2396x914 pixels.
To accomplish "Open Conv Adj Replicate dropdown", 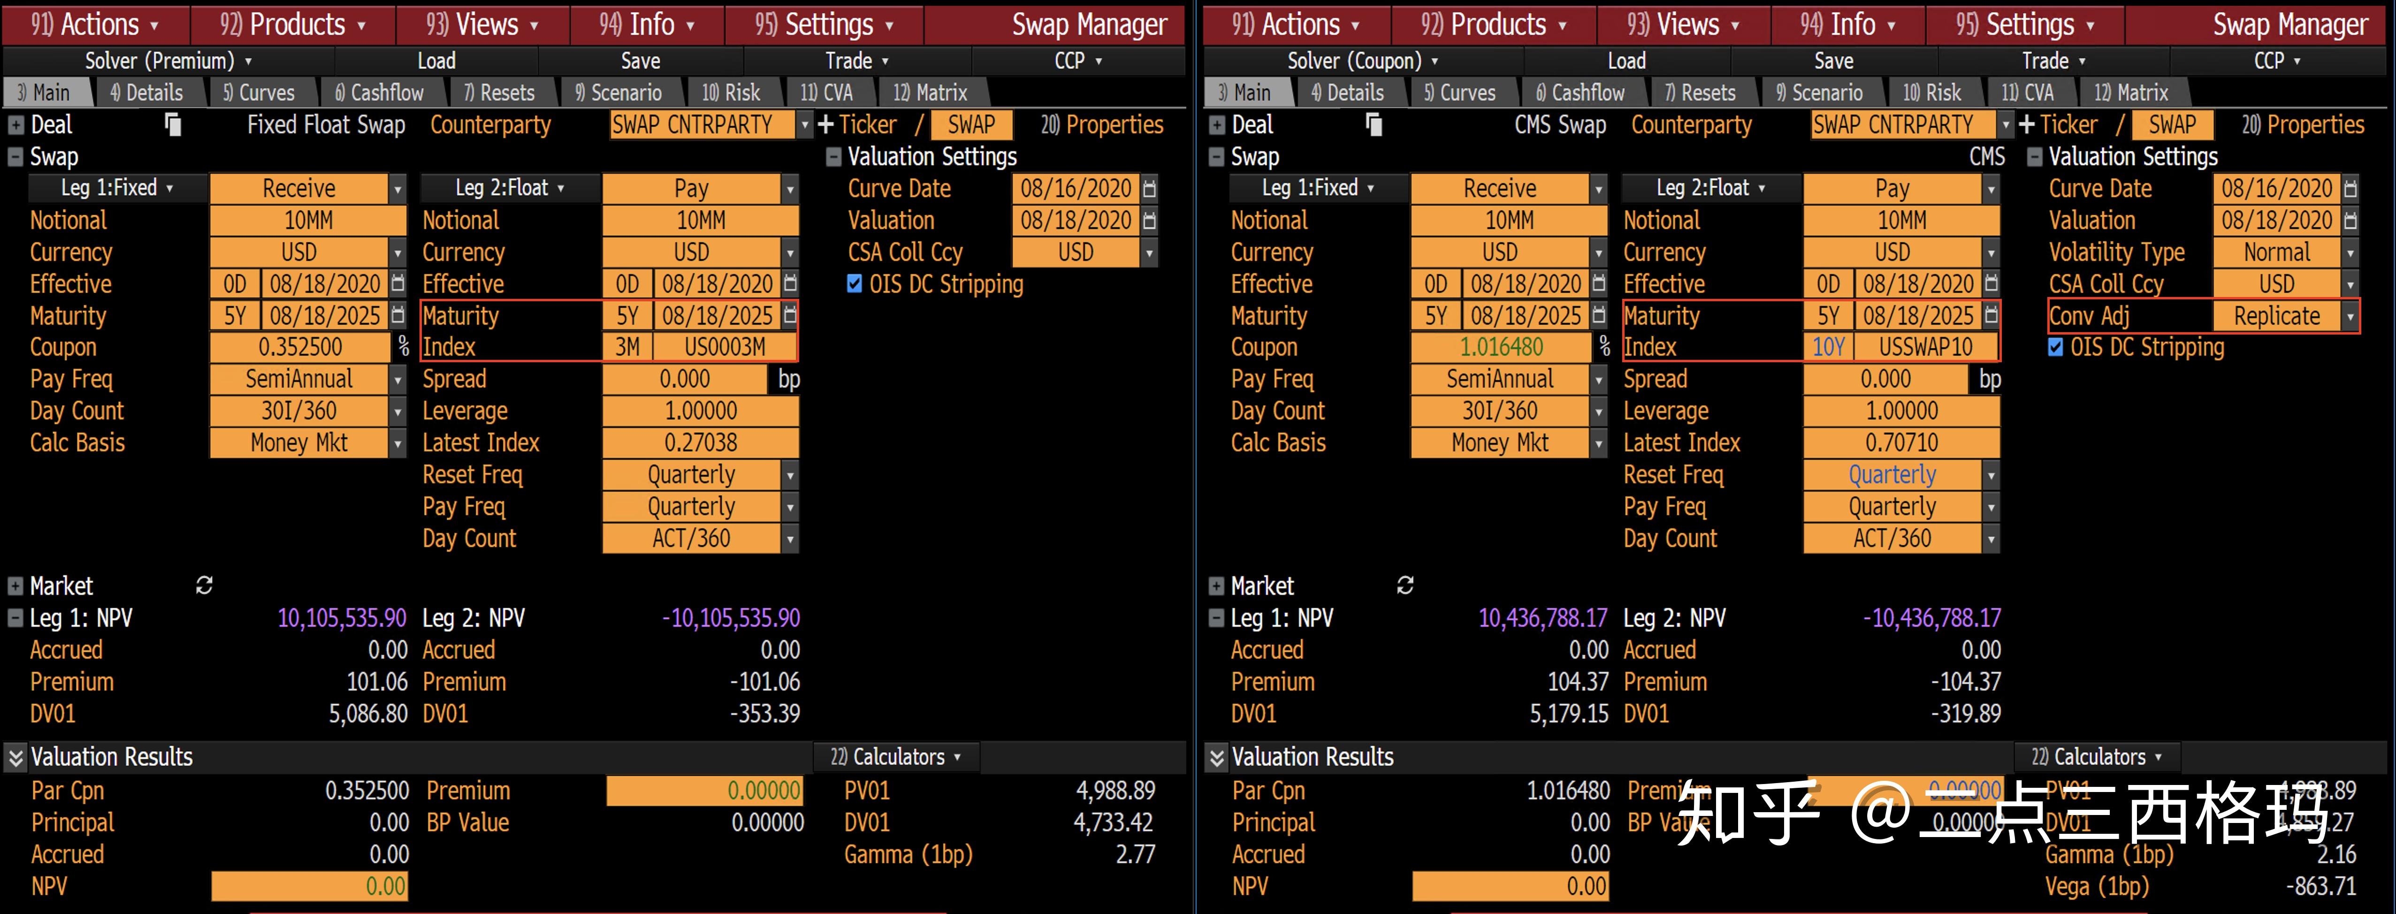I will (x=2350, y=316).
